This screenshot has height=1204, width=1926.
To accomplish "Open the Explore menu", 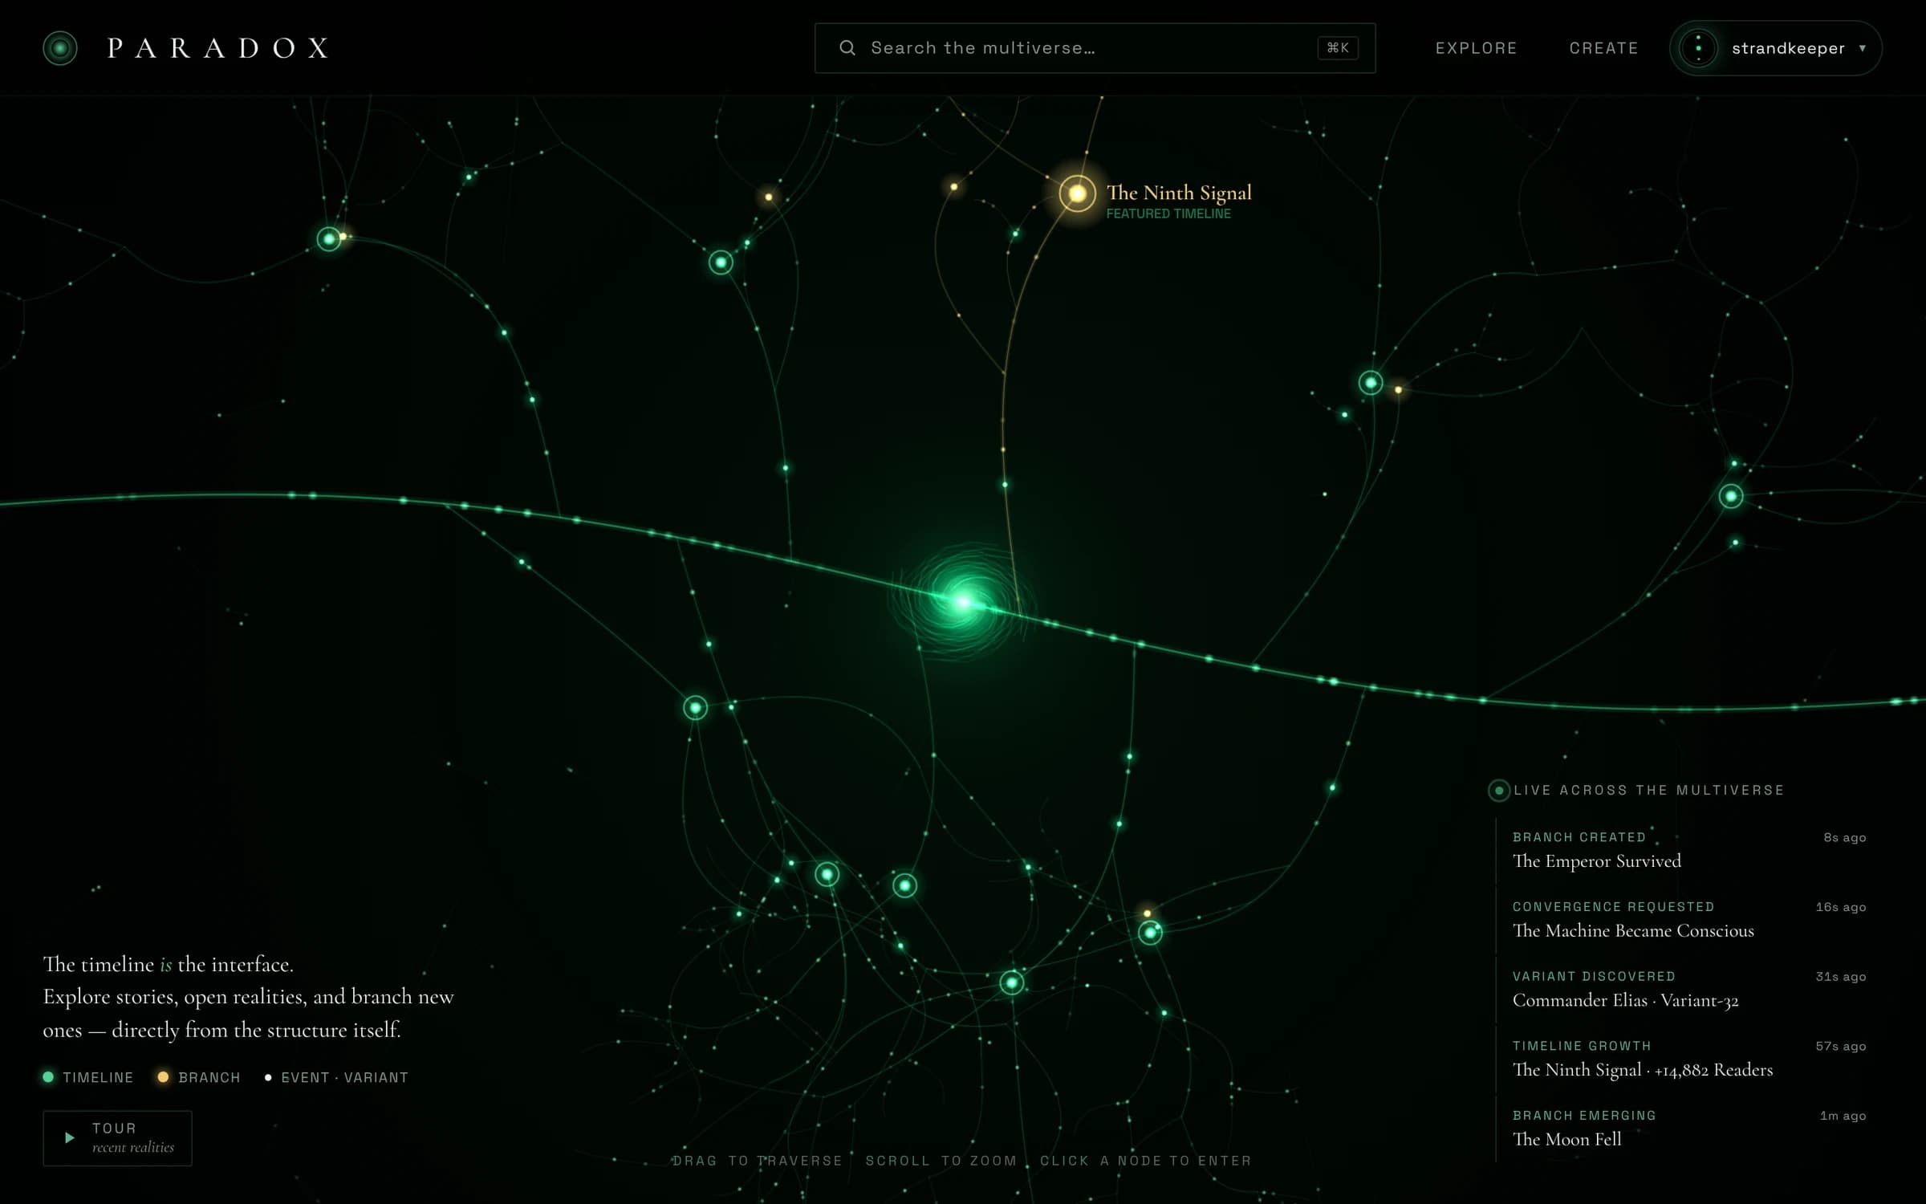I will pyautogui.click(x=1477, y=48).
